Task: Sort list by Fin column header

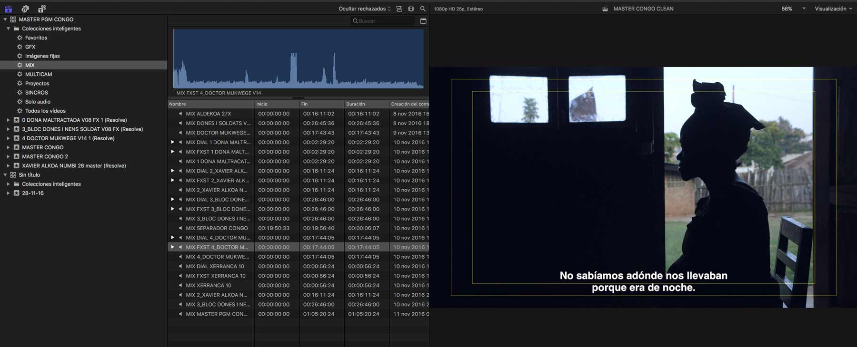Action: coord(322,104)
